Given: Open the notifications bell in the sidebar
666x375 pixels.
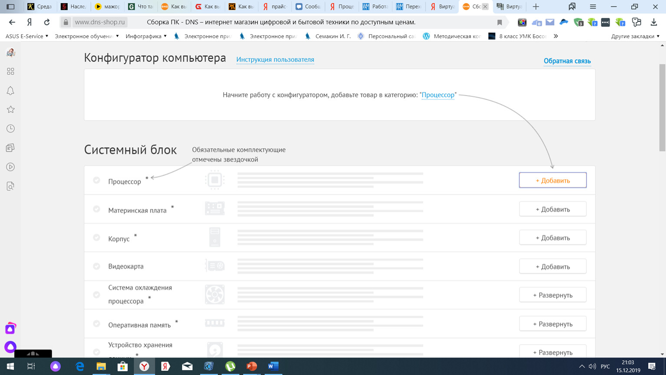Looking at the screenshot, I should [10, 91].
